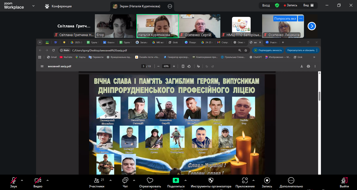Open the Дополнительно more options menu
The image size is (357, 190).
coord(291,182)
